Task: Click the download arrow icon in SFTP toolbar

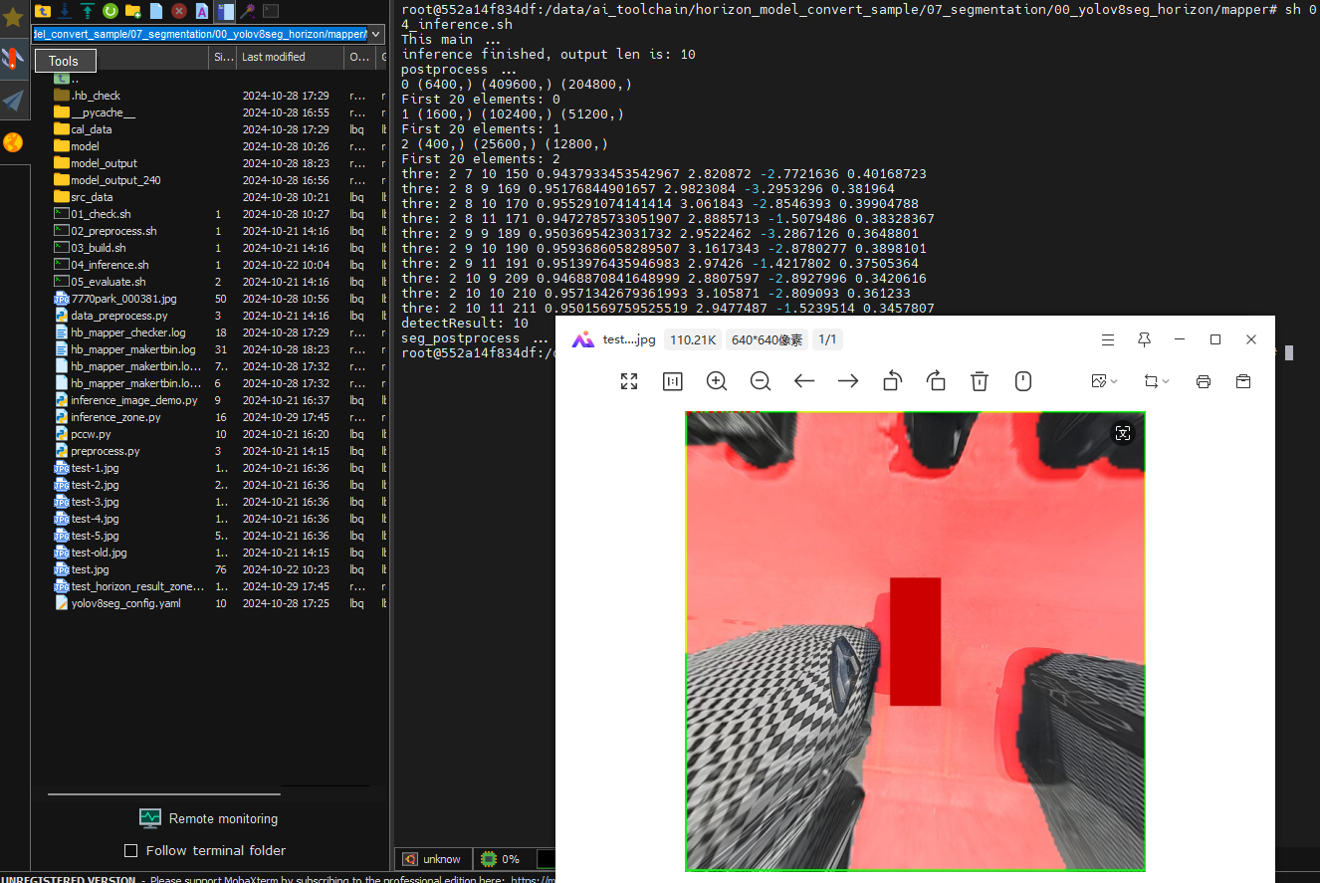Action: (x=65, y=11)
